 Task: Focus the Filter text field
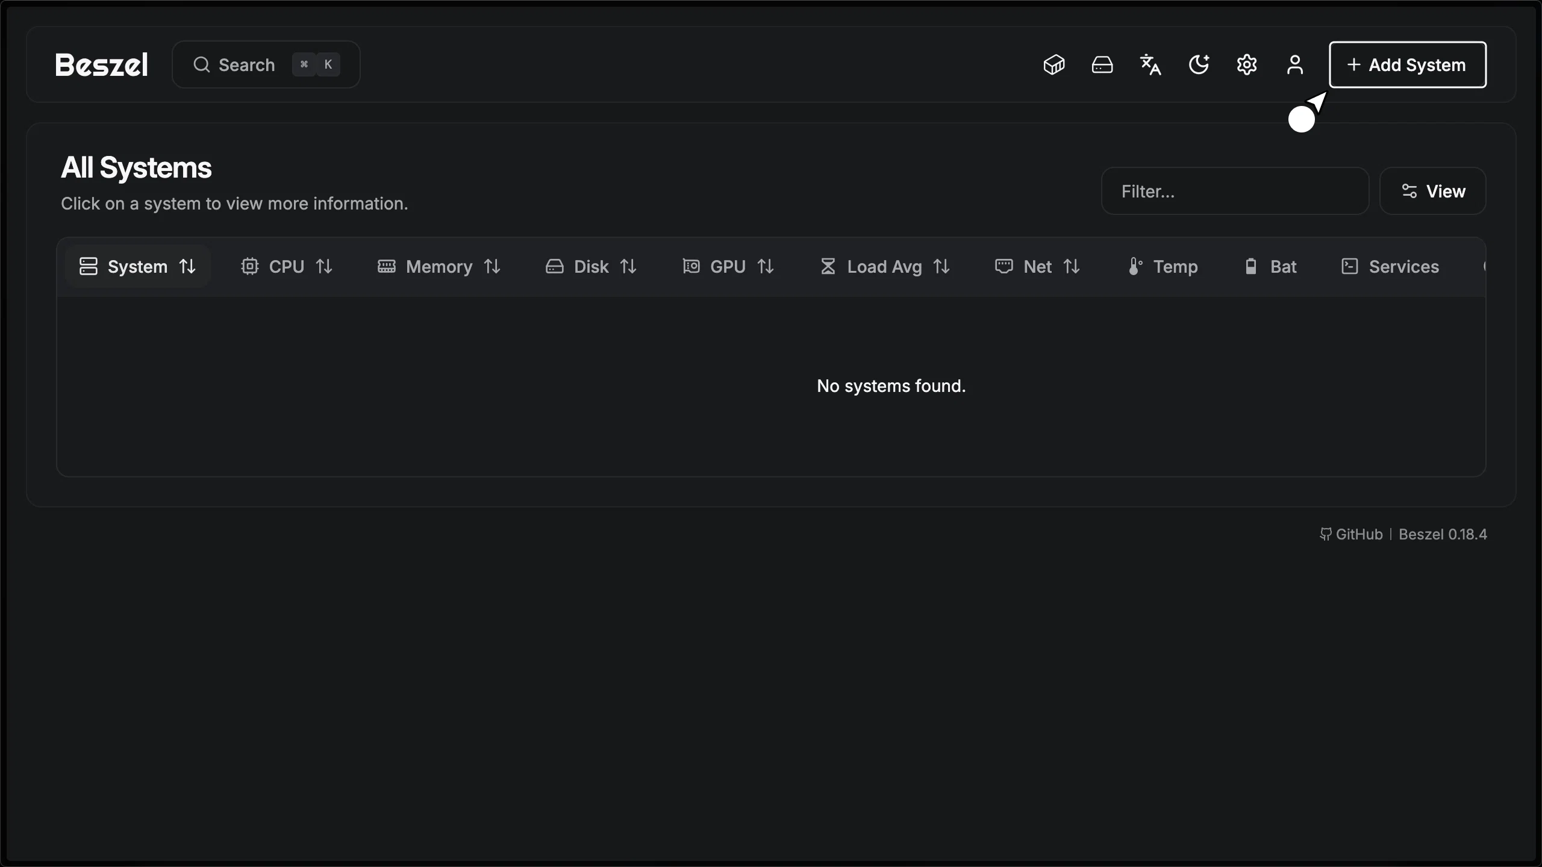coord(1235,191)
